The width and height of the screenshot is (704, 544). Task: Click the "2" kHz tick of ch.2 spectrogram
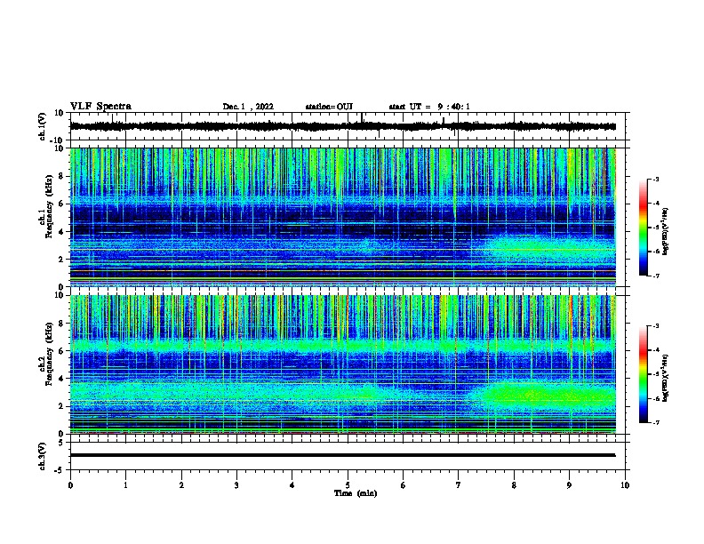[x=61, y=406]
